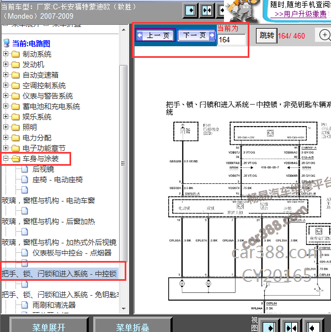Select the 娱乐系统 folder icon
Screen dimensions: 331x332
click(x=15, y=117)
